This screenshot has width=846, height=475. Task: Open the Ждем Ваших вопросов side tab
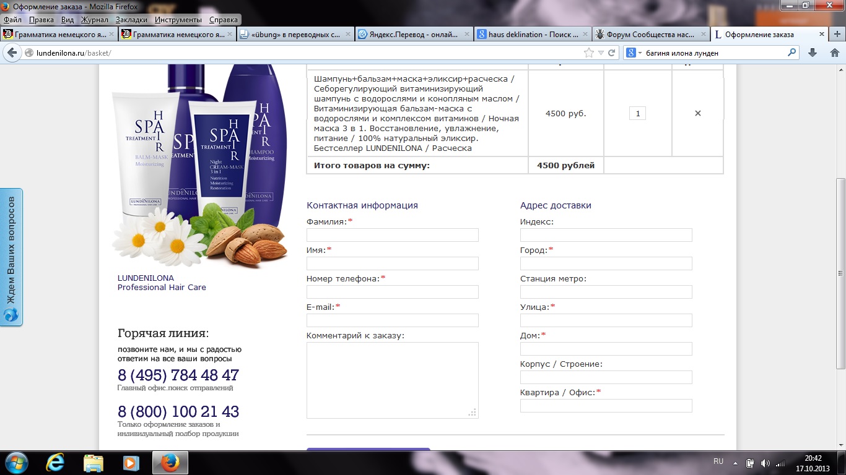coord(11,257)
